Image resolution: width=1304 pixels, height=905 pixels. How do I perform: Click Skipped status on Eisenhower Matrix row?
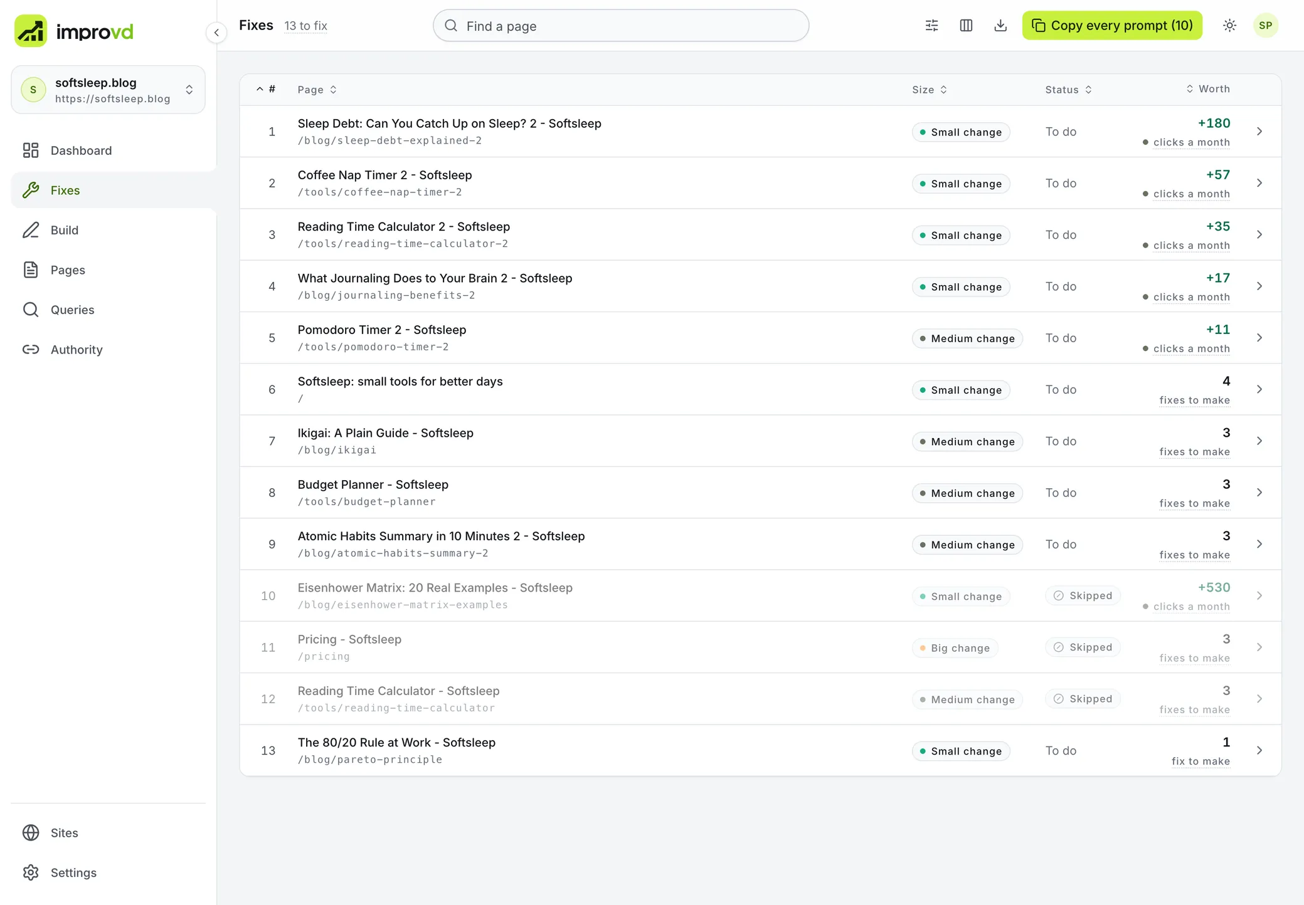[x=1083, y=595]
